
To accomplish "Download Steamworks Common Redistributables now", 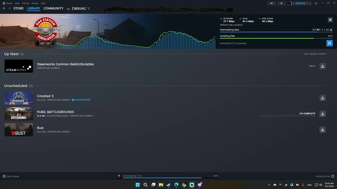I will click(323, 66).
